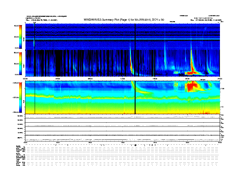Click 04:00 tick label under the line panels
The width and height of the screenshot is (237, 183).
click(58, 142)
